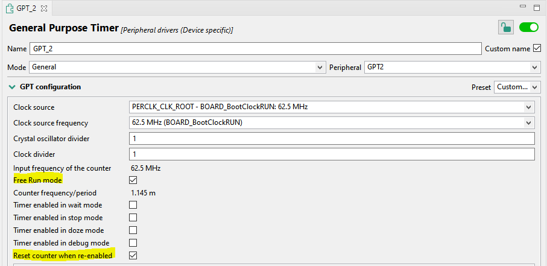Click the lock icon near the enable switch
This screenshot has width=547, height=266.
505,27
